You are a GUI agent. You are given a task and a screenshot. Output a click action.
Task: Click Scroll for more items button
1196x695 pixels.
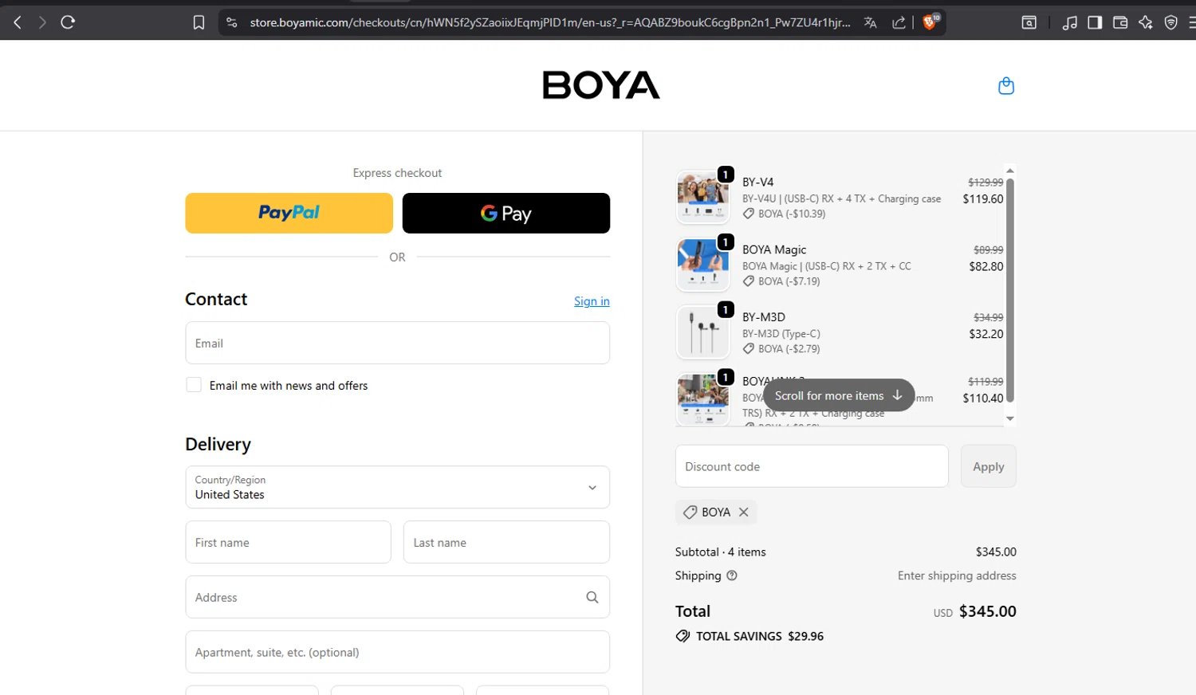(x=839, y=395)
